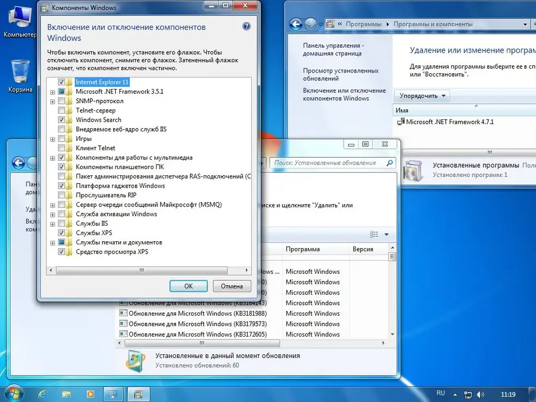The width and height of the screenshot is (536, 402).
Task: Enable the Telnet-сервер checkbox
Action: click(61, 110)
